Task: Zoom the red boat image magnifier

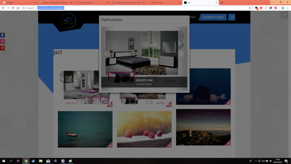Action: click(110, 146)
